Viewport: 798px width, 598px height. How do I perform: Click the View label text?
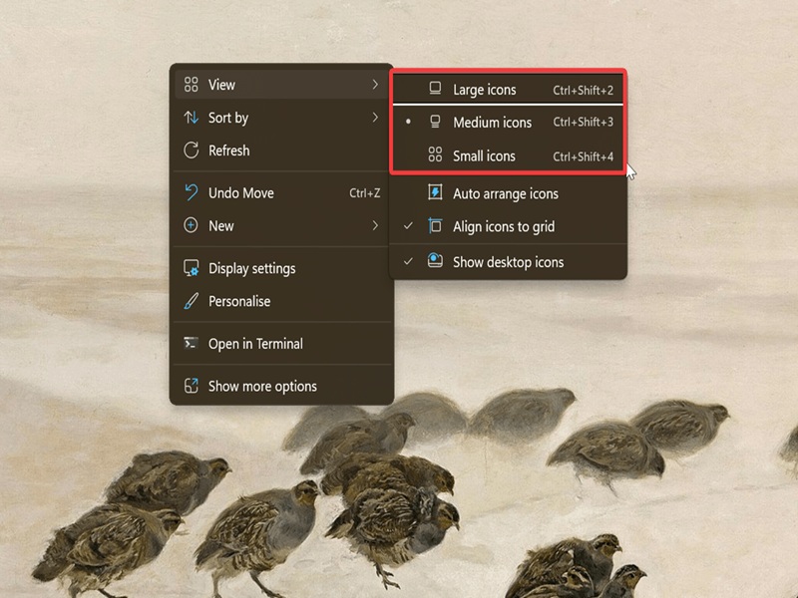pyautogui.click(x=221, y=85)
